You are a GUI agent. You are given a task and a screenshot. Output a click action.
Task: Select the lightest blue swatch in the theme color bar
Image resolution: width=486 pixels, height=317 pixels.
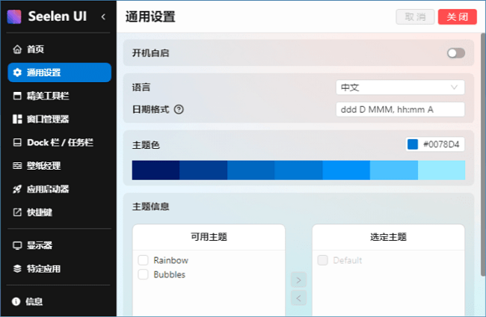click(441, 170)
